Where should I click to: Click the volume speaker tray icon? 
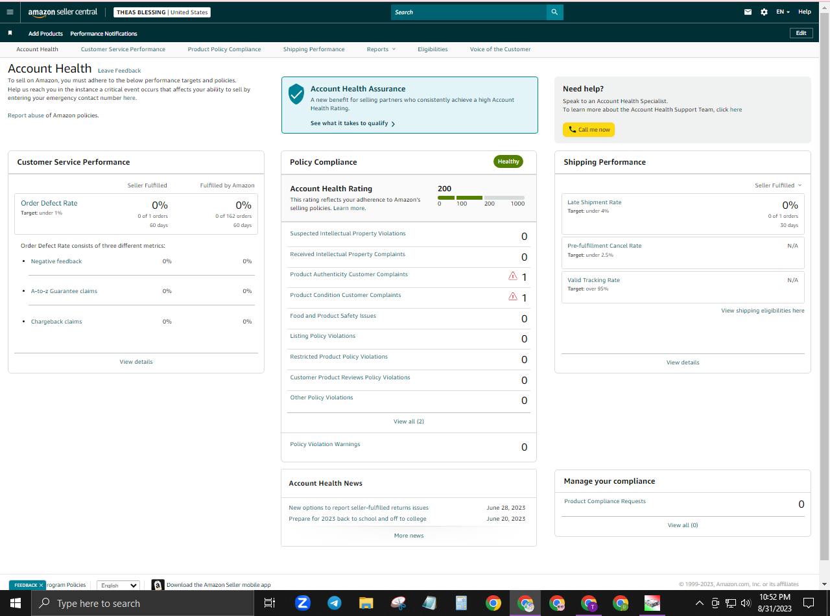tap(745, 603)
